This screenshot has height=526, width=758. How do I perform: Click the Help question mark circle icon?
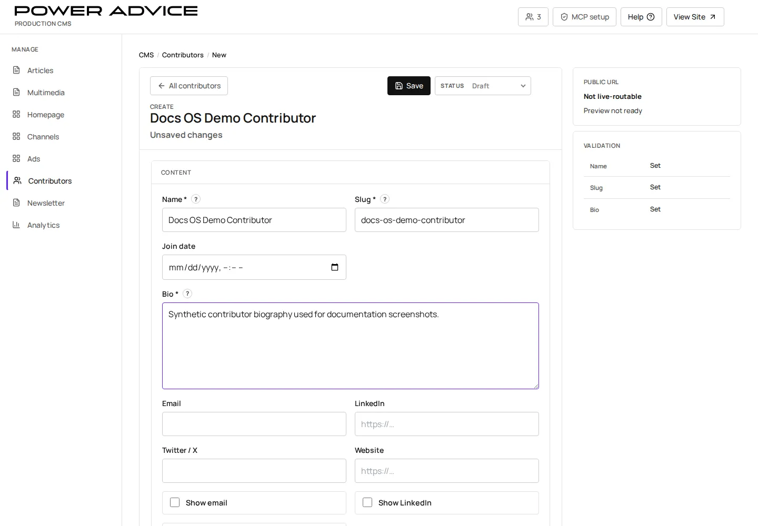click(x=651, y=17)
